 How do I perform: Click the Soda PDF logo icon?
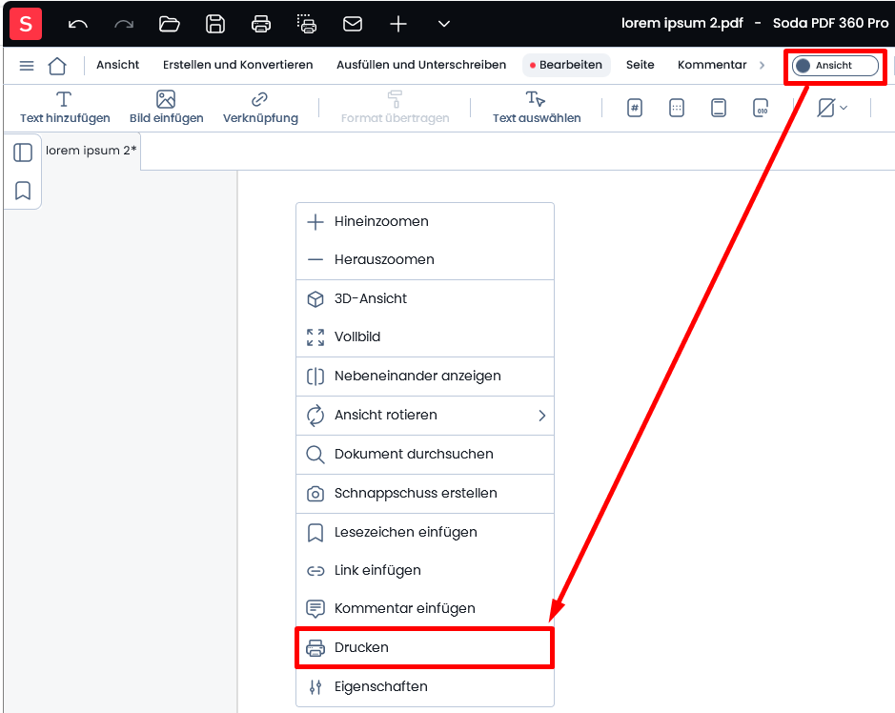pos(26,24)
